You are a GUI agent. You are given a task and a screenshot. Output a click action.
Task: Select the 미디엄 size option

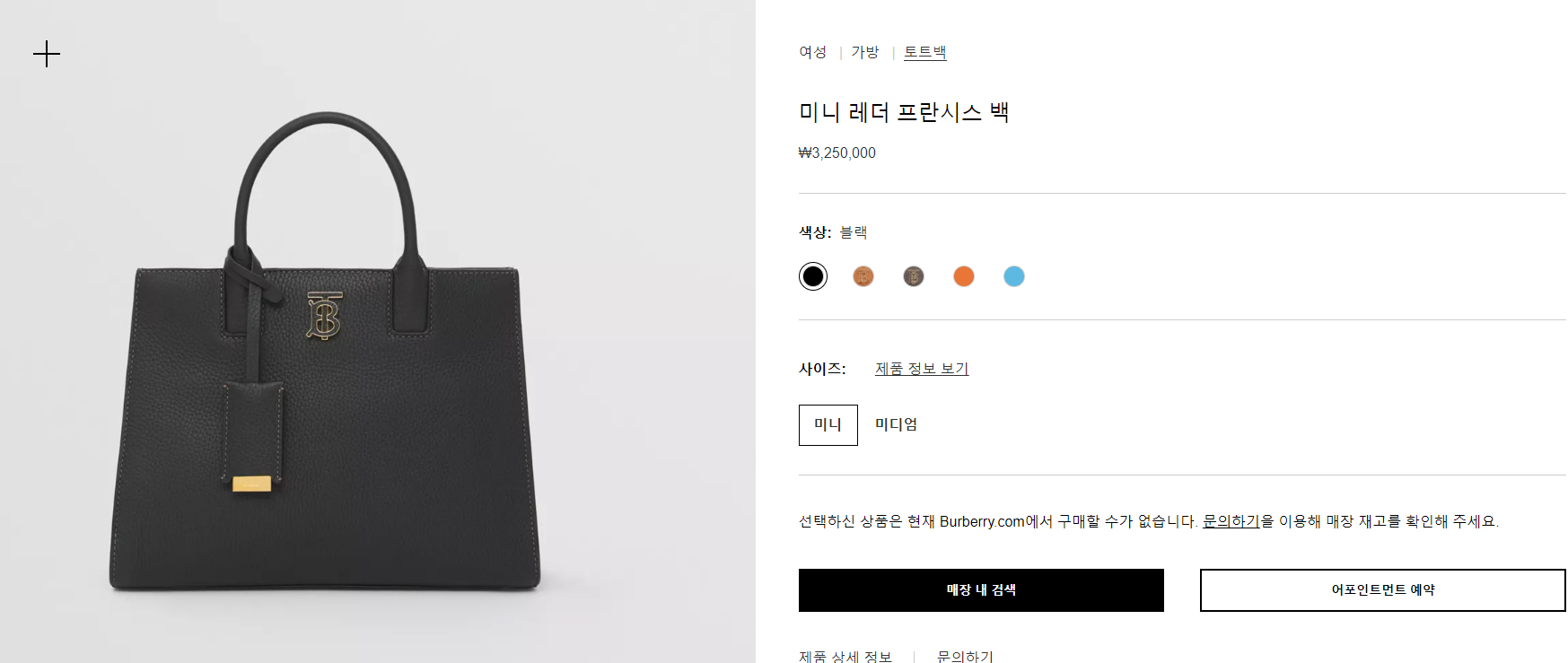[x=896, y=424]
